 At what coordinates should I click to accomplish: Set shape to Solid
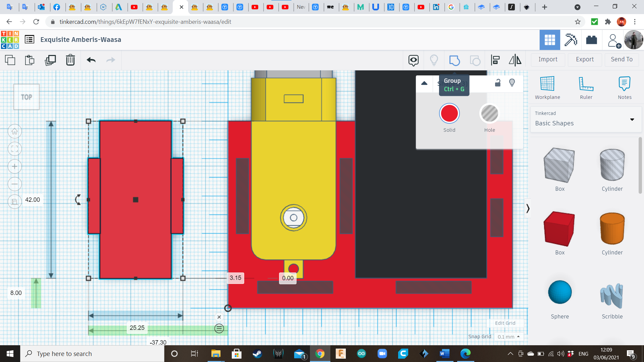pos(449,114)
